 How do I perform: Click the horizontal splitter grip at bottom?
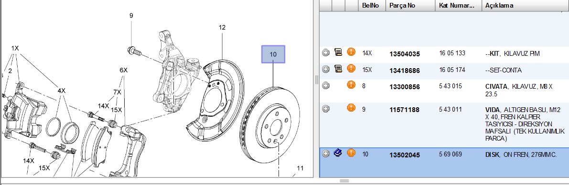[344, 181]
